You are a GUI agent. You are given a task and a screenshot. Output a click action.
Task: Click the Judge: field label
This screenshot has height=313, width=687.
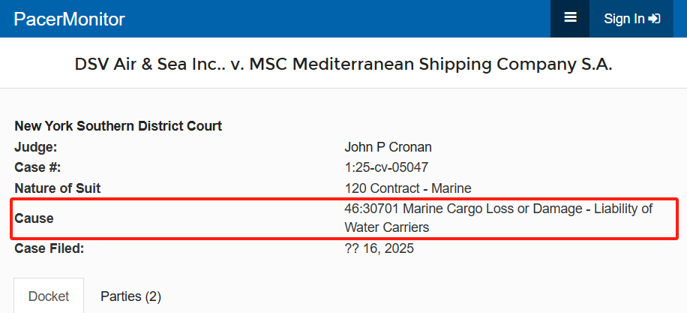(x=36, y=147)
